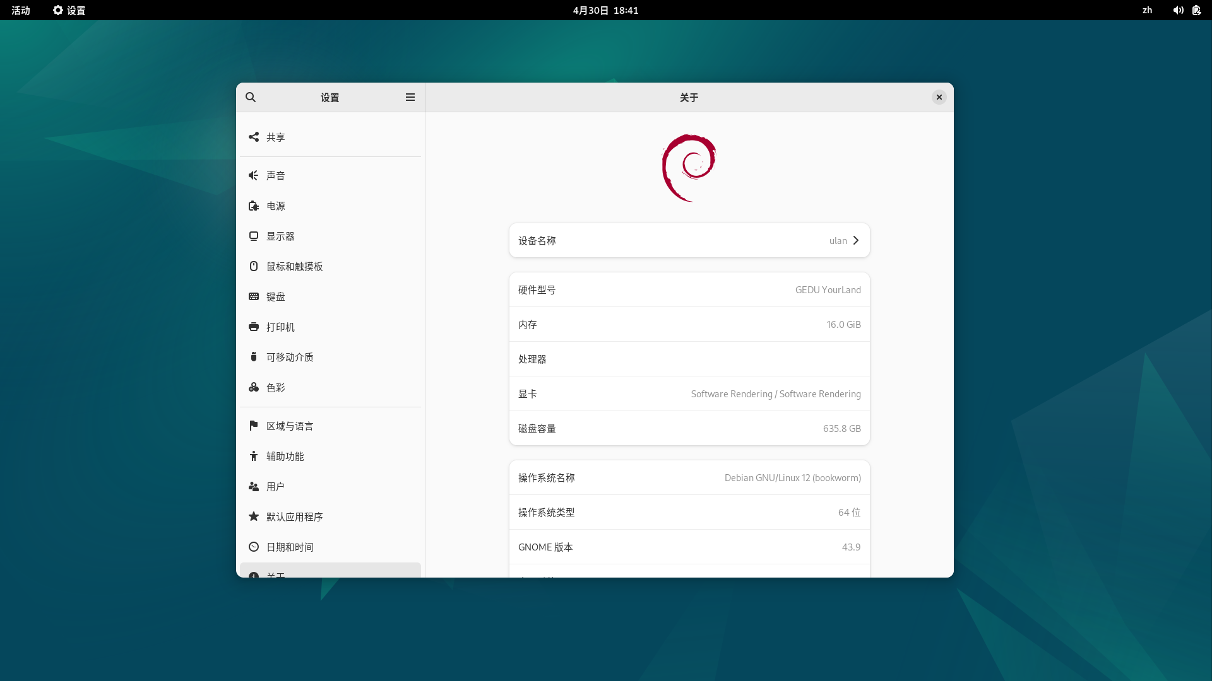Click the 活动 button in top bar
This screenshot has width=1212, height=681.
coord(21,10)
